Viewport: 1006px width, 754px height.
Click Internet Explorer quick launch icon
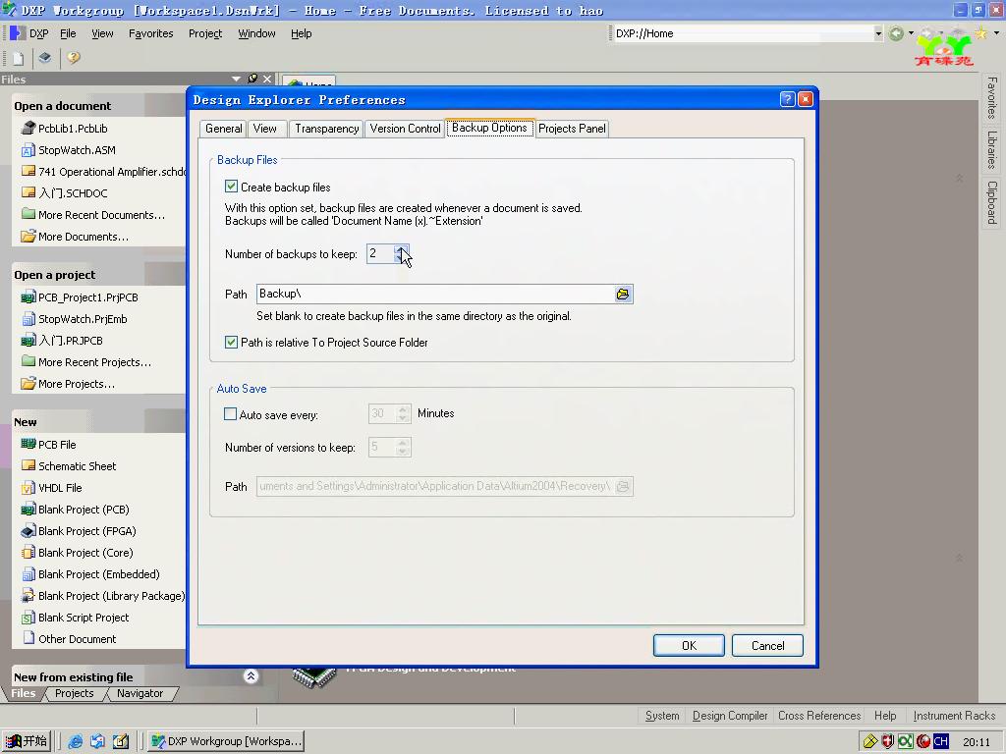click(75, 742)
